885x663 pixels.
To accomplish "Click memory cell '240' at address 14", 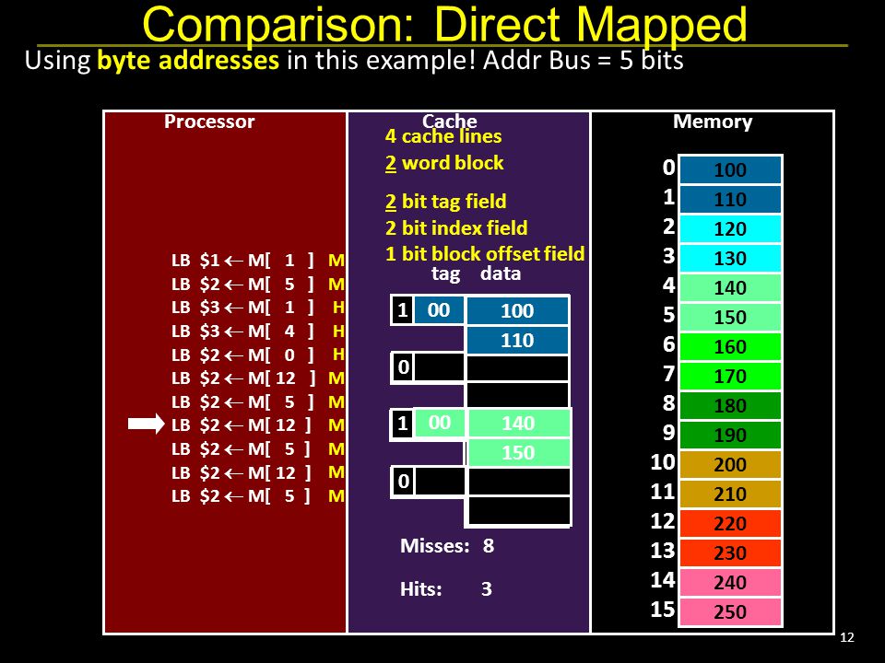I will point(730,582).
